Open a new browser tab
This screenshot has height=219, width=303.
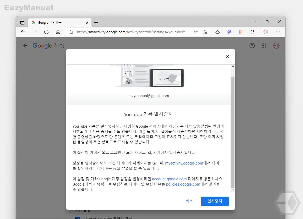[x=96, y=23]
